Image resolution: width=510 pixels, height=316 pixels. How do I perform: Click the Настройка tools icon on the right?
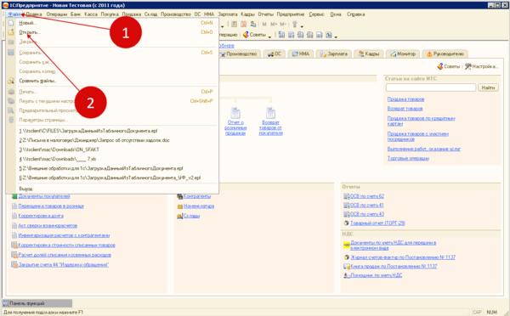click(x=468, y=66)
